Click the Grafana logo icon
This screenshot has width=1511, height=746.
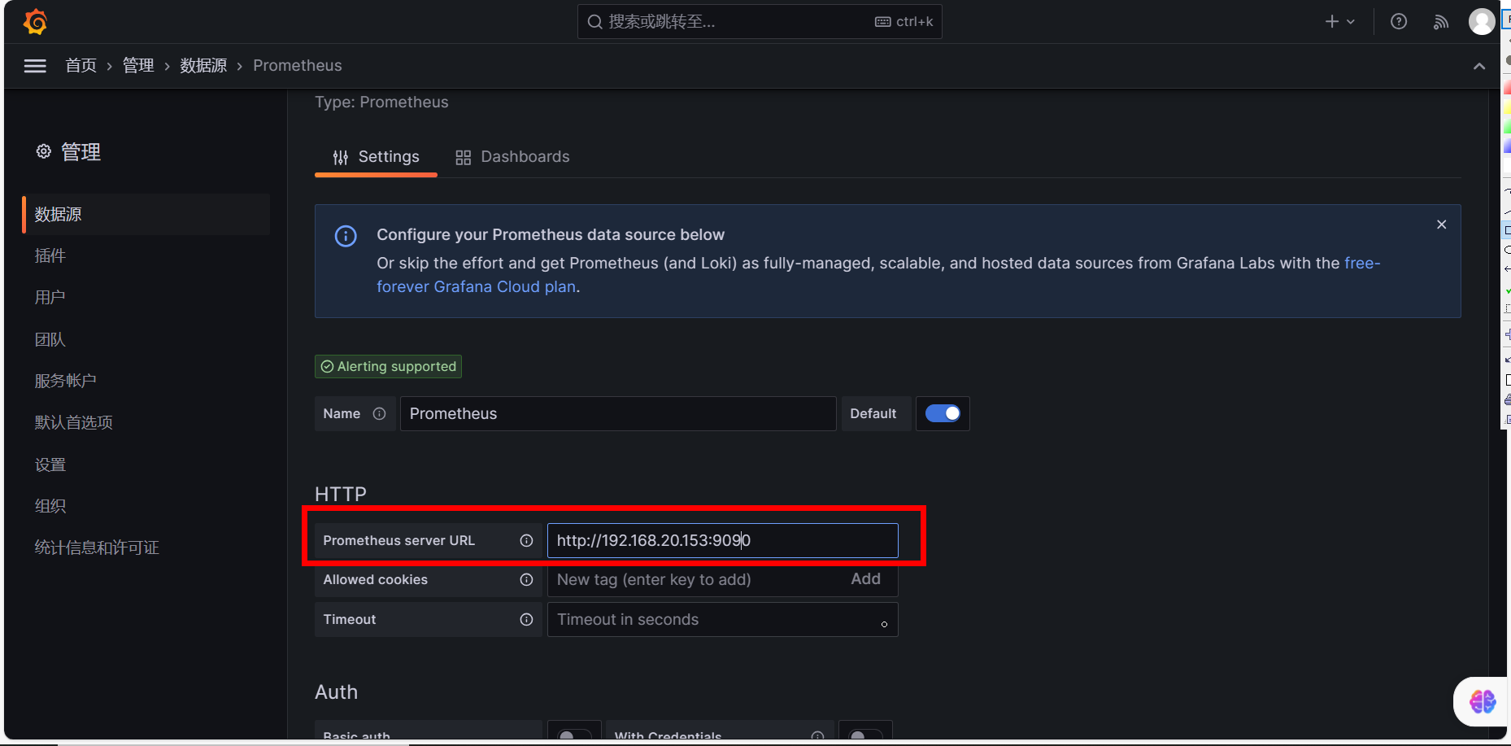tap(35, 22)
